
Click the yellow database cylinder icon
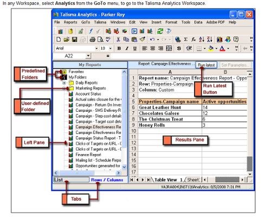pos(70,31)
